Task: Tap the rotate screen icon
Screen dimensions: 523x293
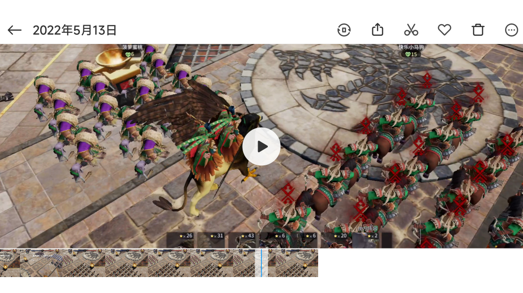Action: tap(344, 30)
